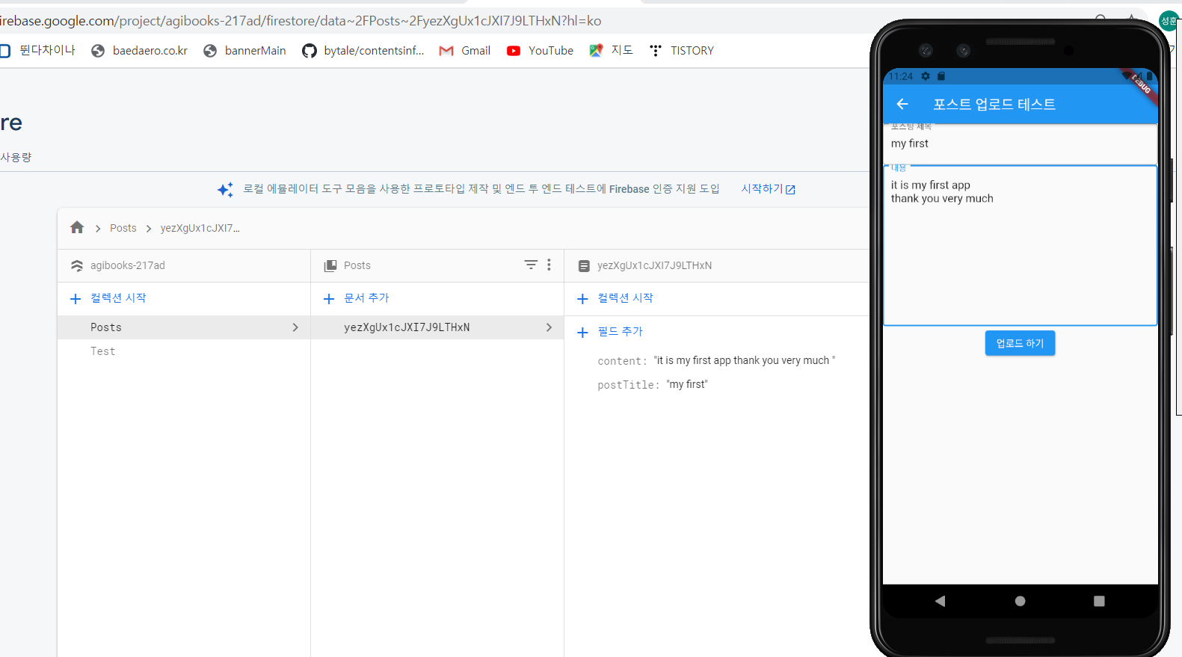Open the filter icon in Posts column

(x=531, y=265)
